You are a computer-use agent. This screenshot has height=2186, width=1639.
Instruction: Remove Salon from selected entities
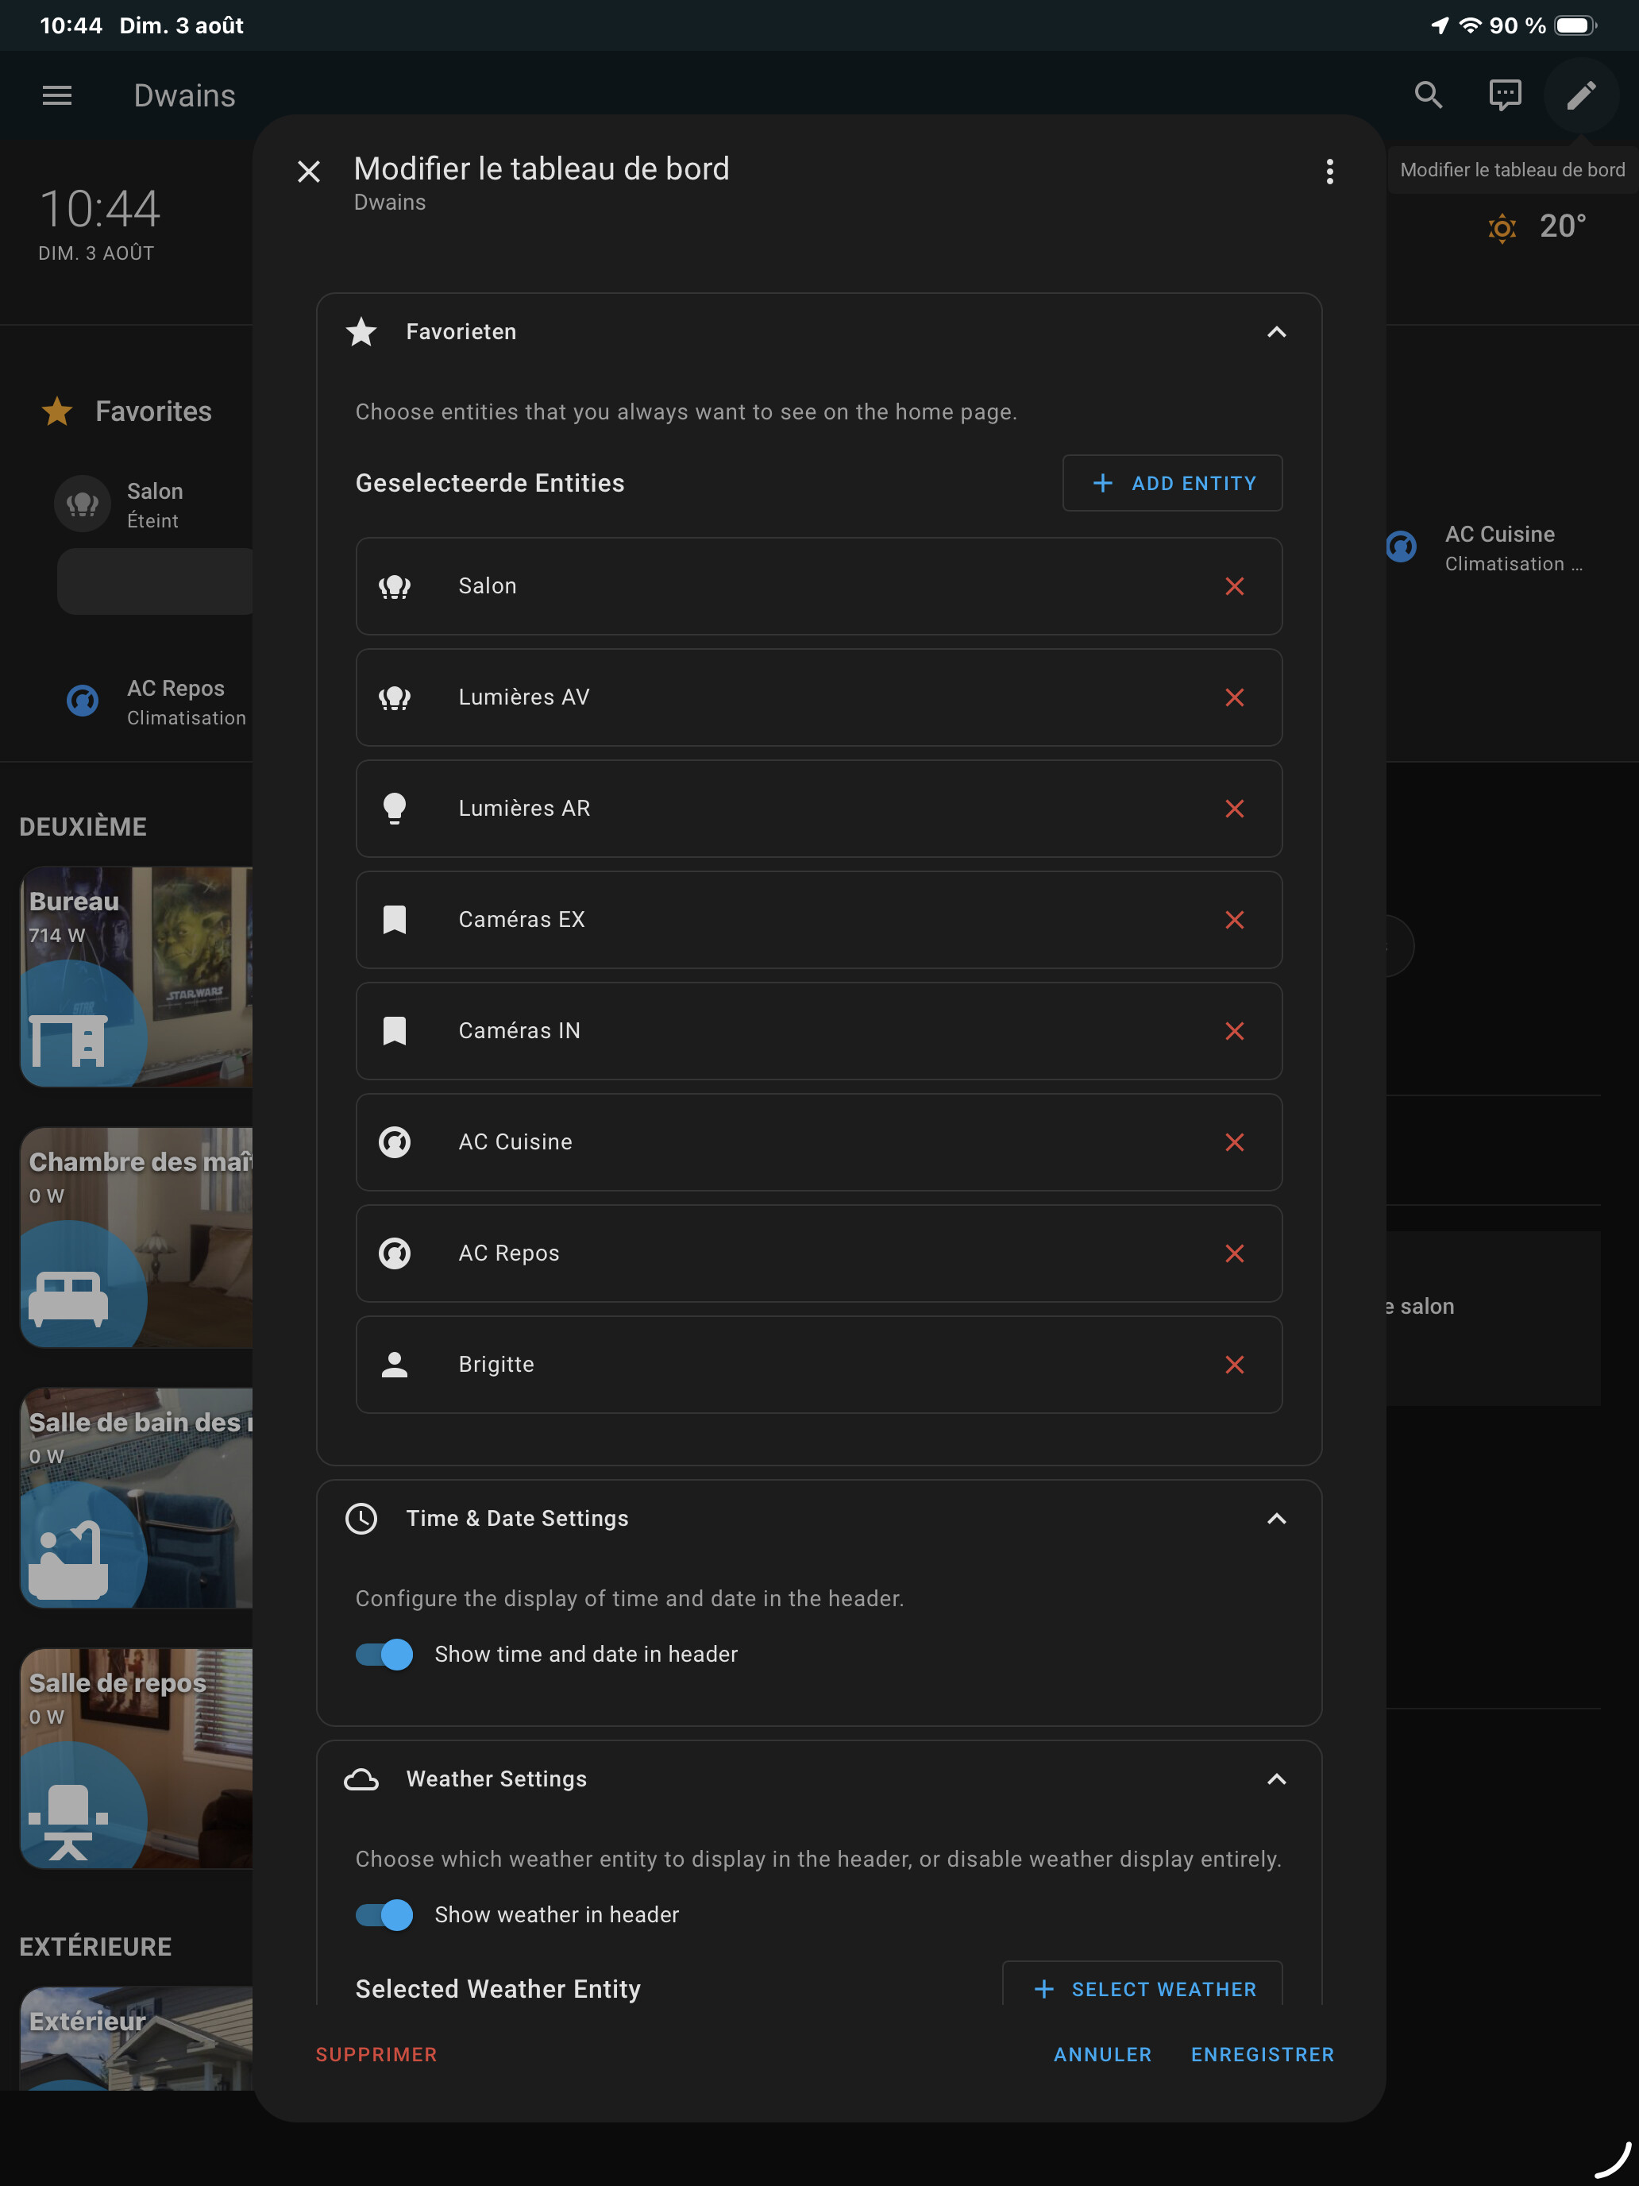(1234, 587)
